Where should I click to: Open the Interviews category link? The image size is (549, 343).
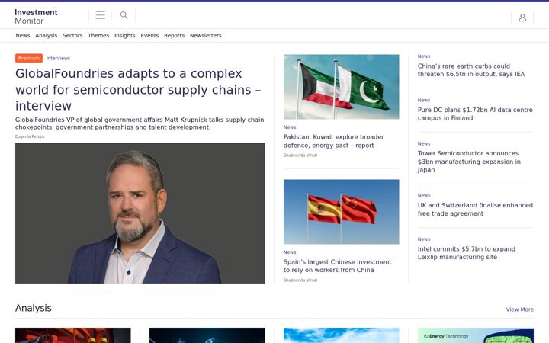[58, 58]
